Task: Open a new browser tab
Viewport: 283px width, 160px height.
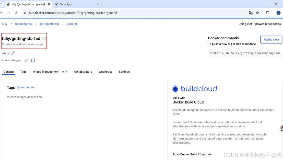Action: [105, 4]
